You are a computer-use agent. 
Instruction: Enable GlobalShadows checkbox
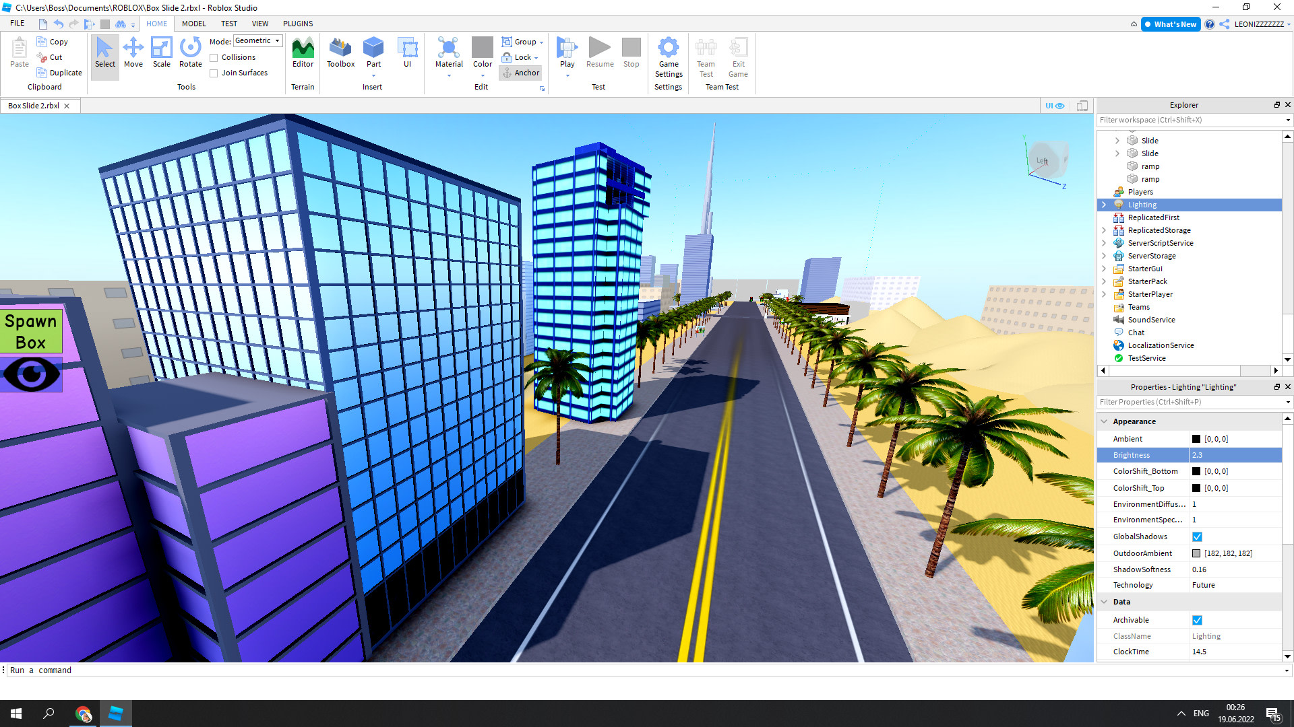click(x=1197, y=536)
